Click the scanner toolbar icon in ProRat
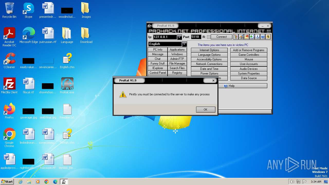 point(241,37)
